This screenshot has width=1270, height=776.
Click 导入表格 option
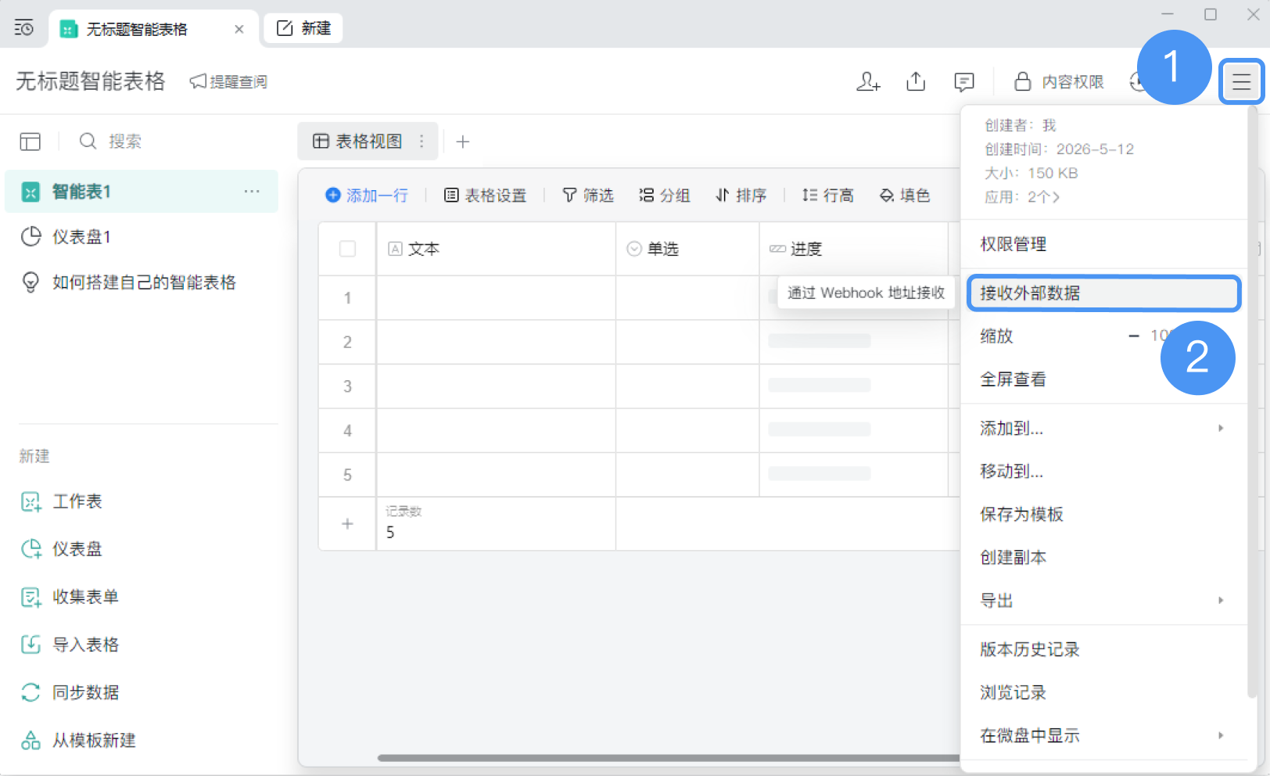70,645
